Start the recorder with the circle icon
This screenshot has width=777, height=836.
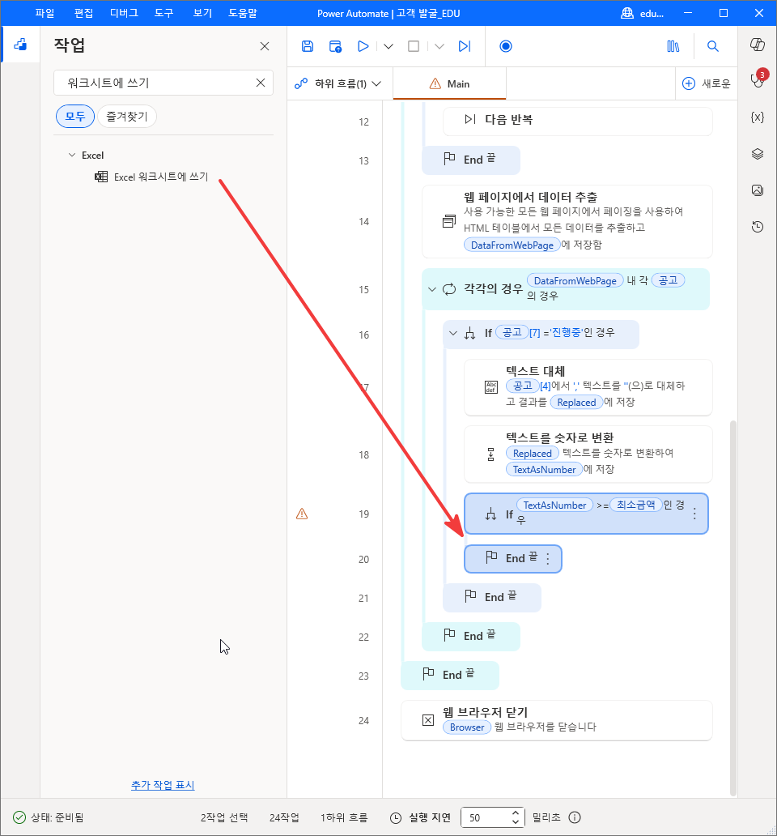(x=506, y=46)
